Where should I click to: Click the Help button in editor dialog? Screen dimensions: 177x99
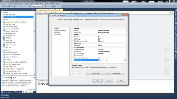pos(121,81)
